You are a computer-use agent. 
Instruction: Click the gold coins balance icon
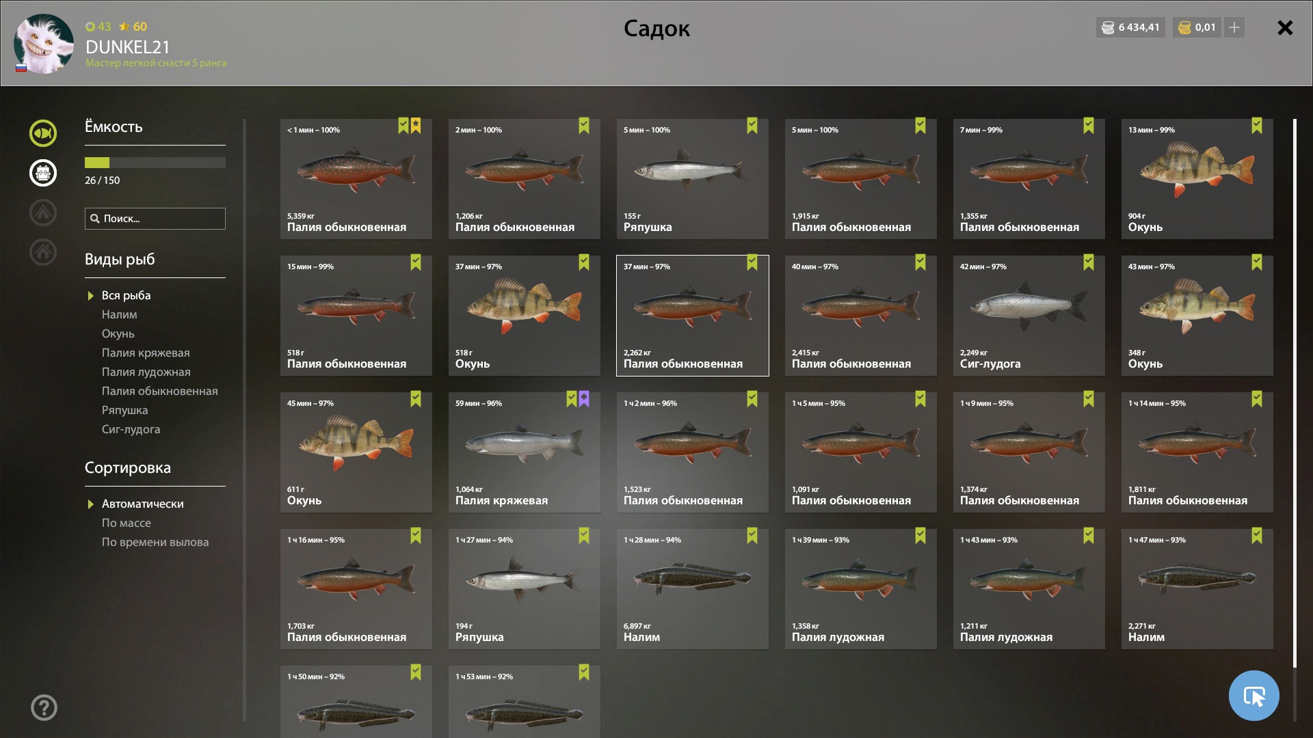pos(1185,27)
